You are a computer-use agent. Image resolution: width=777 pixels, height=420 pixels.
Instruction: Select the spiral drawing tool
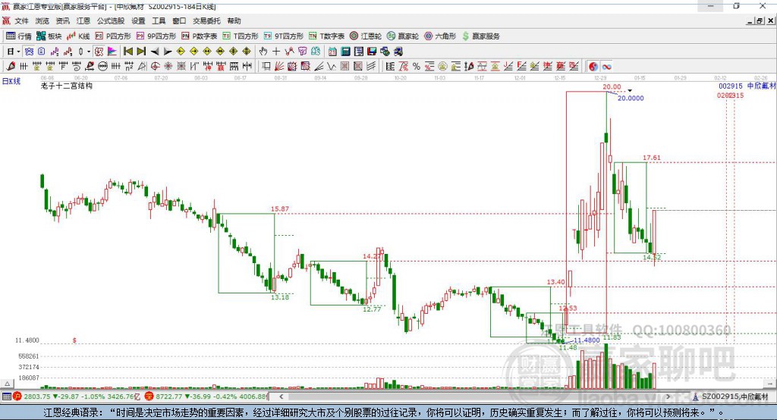(x=77, y=67)
